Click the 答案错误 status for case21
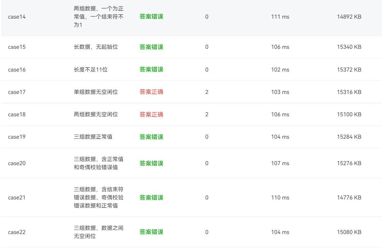Viewport: 382px width, 251px height. pos(151,198)
